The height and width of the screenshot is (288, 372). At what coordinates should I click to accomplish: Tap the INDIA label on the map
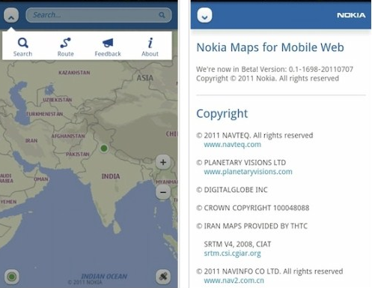pos(111,176)
